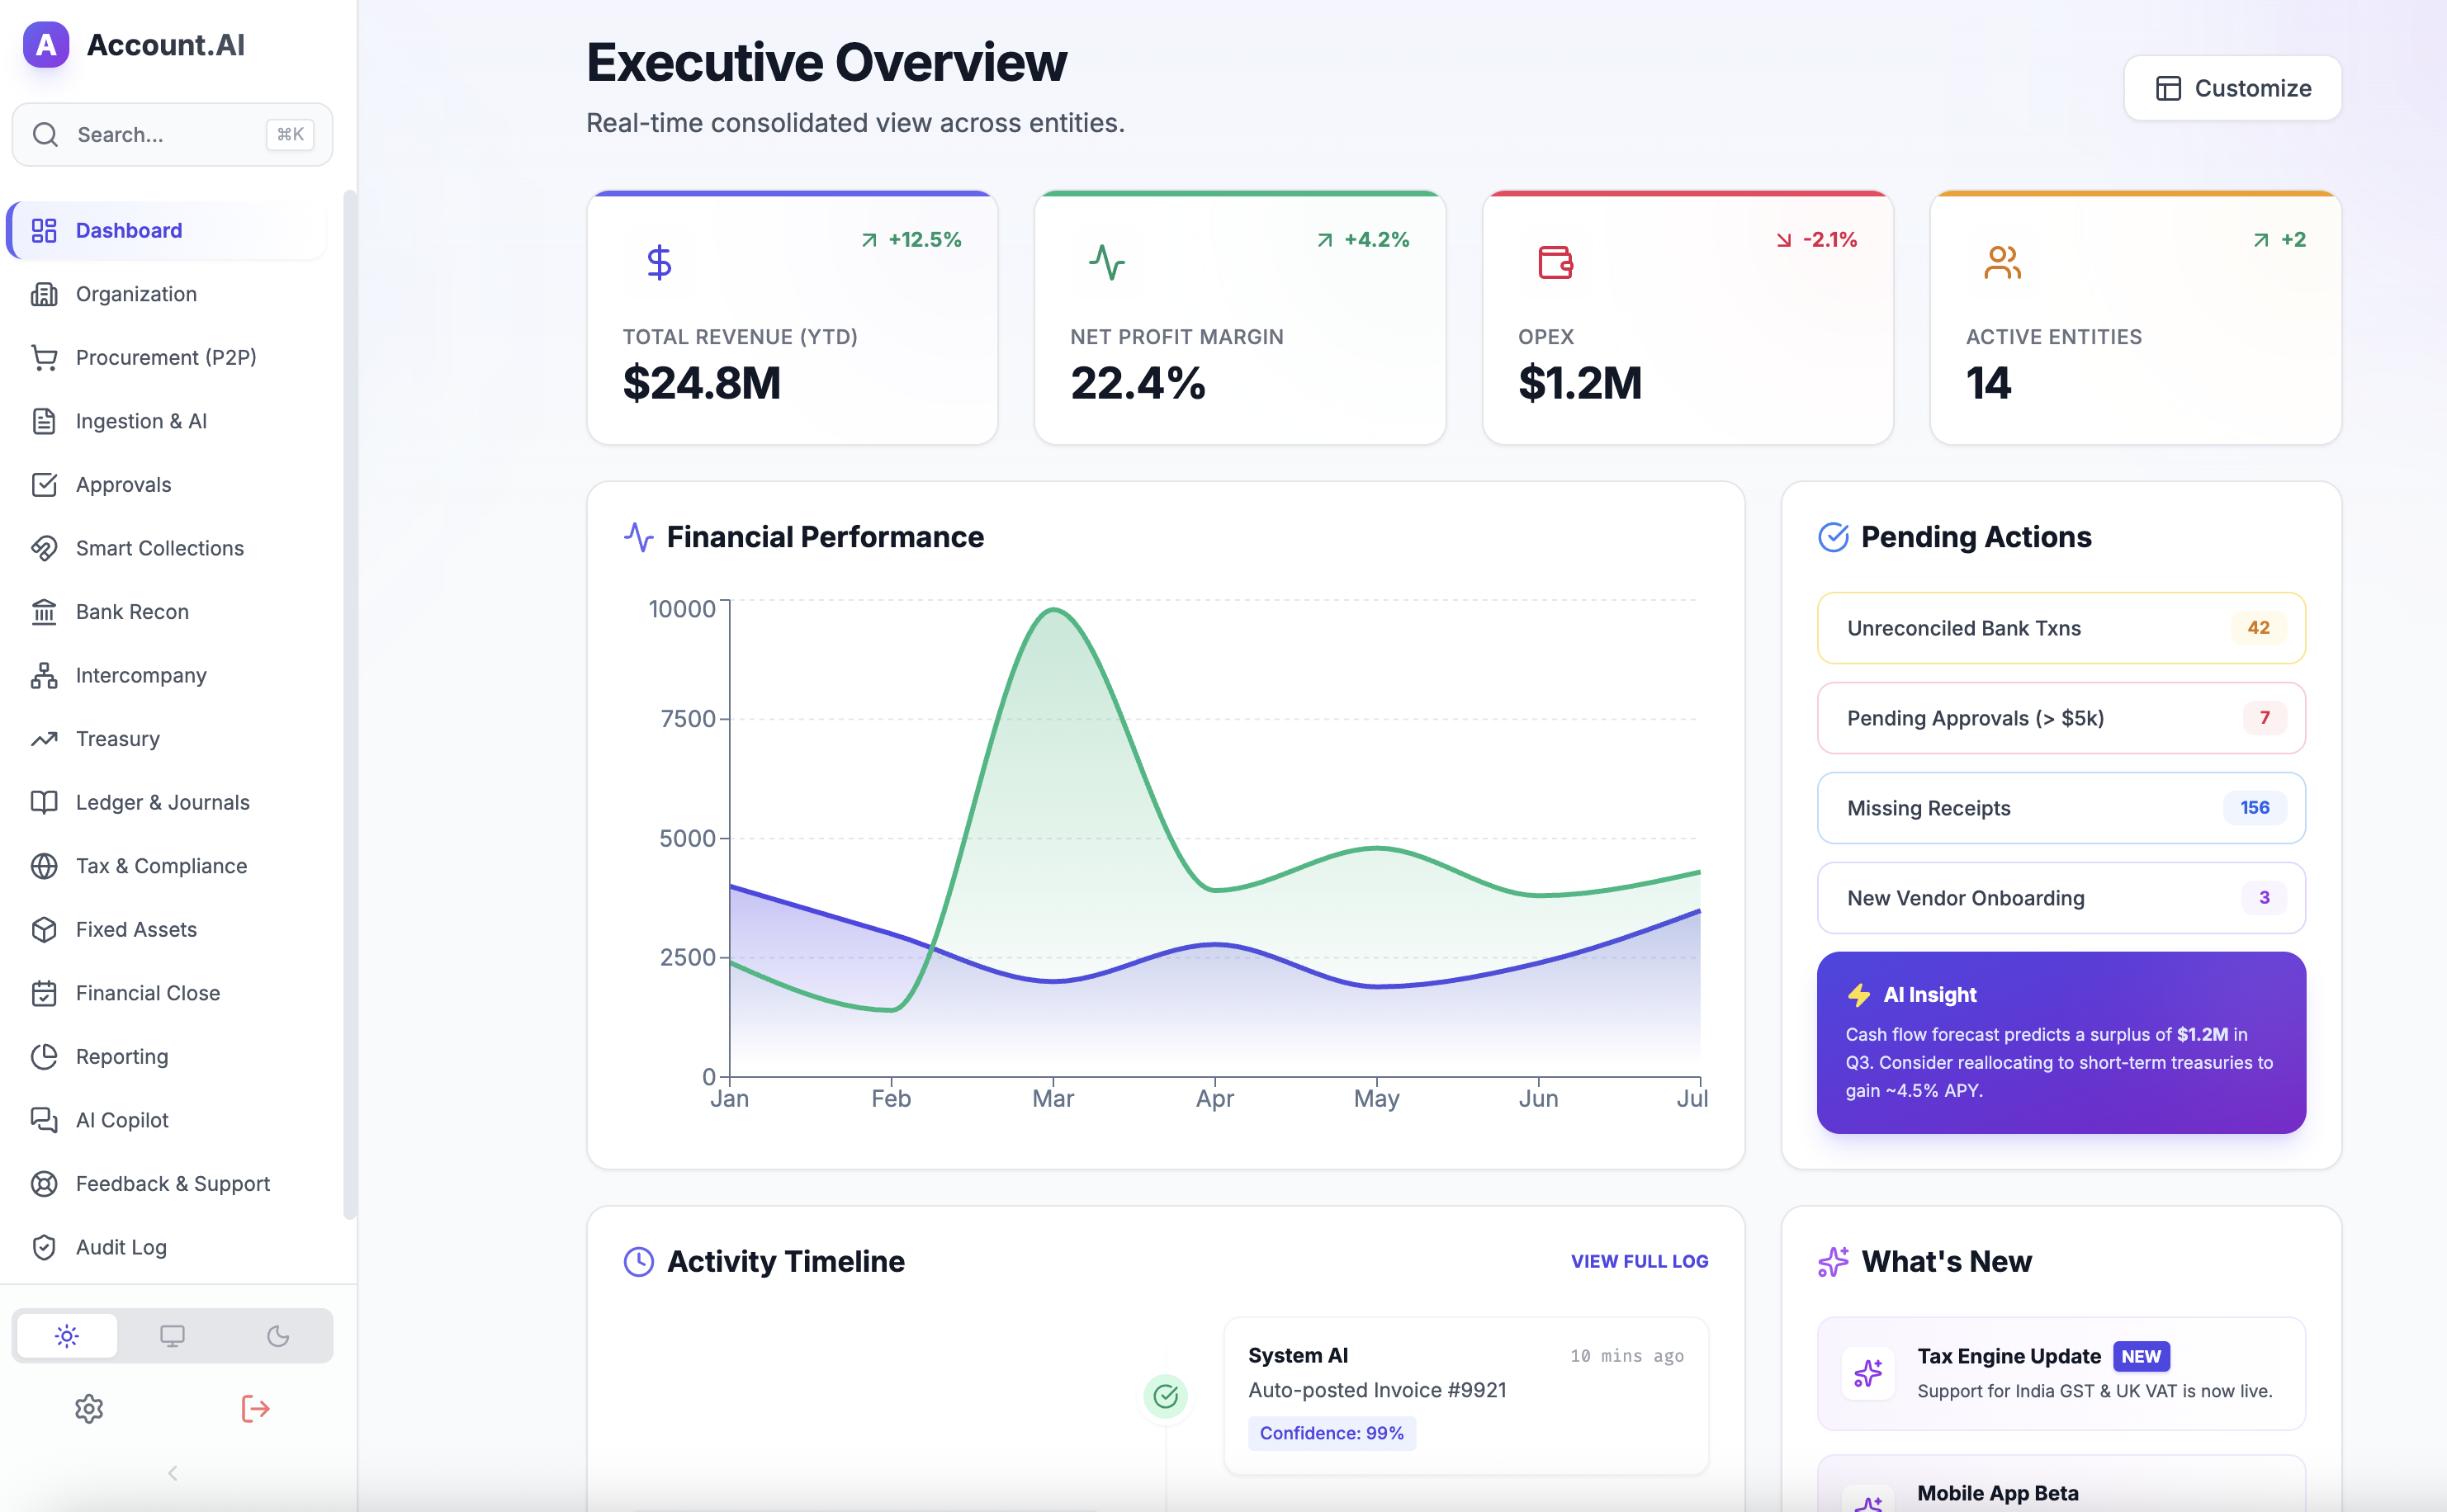Collapse the sidebar with the chevron
The height and width of the screenshot is (1512, 2447).
tap(172, 1472)
